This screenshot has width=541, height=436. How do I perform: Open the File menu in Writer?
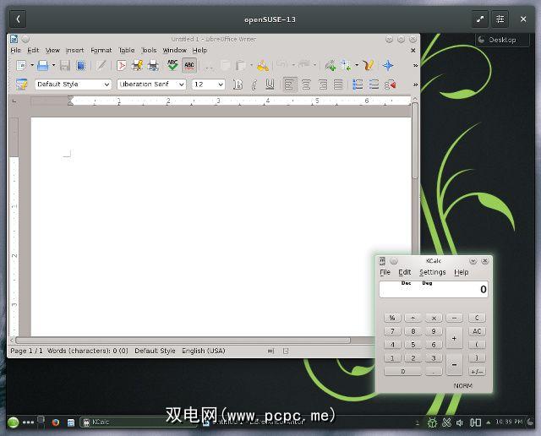[15, 51]
